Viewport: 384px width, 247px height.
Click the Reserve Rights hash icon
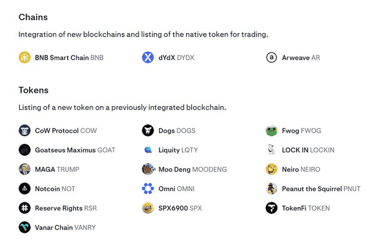24,208
